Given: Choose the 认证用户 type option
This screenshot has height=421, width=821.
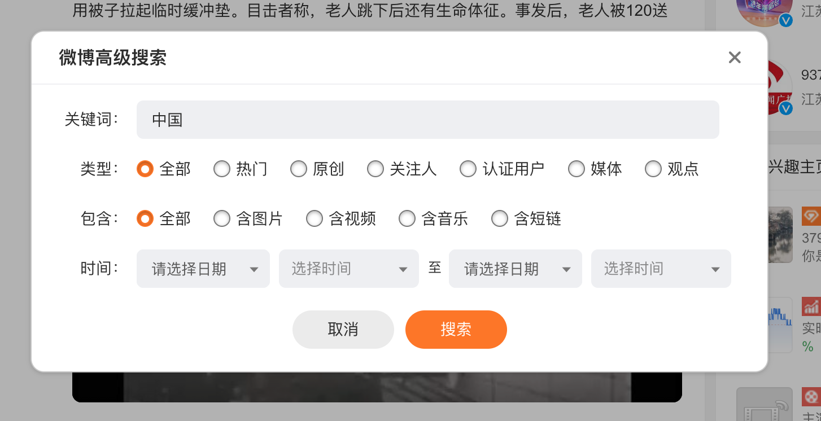Looking at the screenshot, I should click(x=468, y=169).
